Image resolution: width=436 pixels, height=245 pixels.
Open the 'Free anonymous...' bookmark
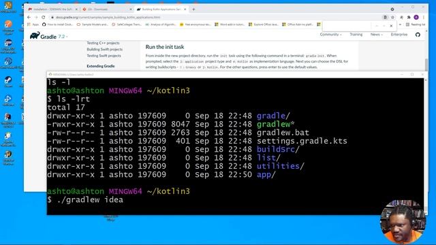point(196,24)
